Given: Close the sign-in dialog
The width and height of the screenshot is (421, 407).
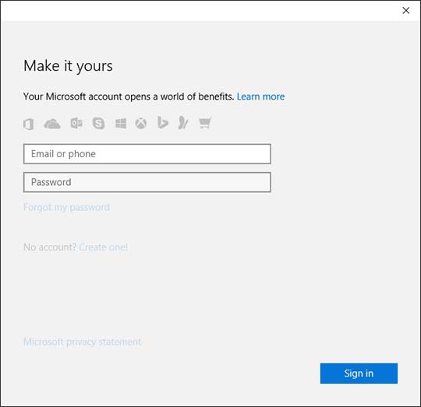Looking at the screenshot, I should pos(406,10).
